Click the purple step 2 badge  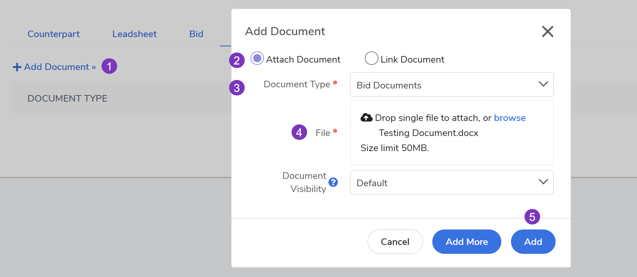coord(237,60)
